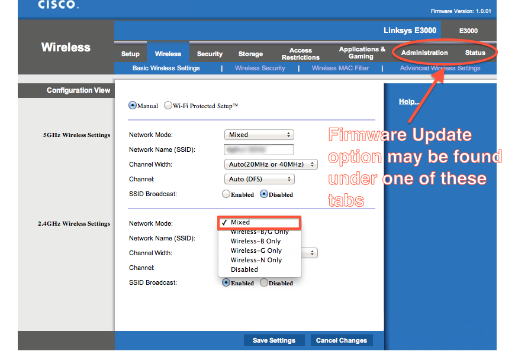Click the Cancel Changes button

coord(341,340)
